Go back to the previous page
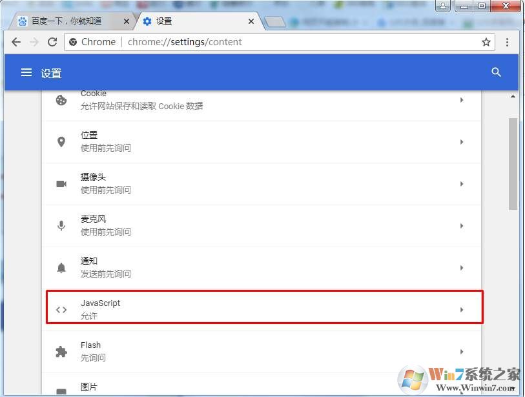The height and width of the screenshot is (397, 525). 16,42
